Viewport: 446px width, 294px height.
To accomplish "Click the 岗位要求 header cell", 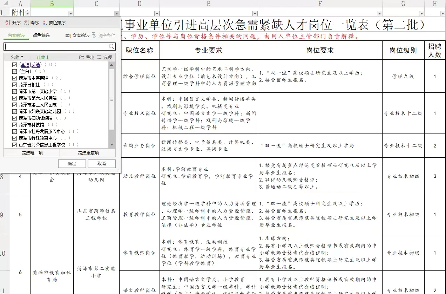I will [x=320, y=50].
